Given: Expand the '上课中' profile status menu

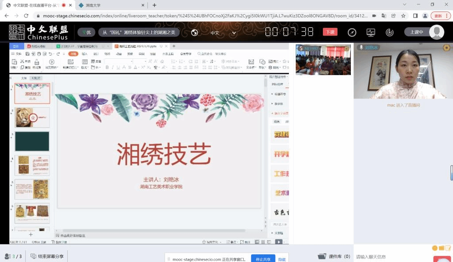Looking at the screenshot, I should coord(424,32).
